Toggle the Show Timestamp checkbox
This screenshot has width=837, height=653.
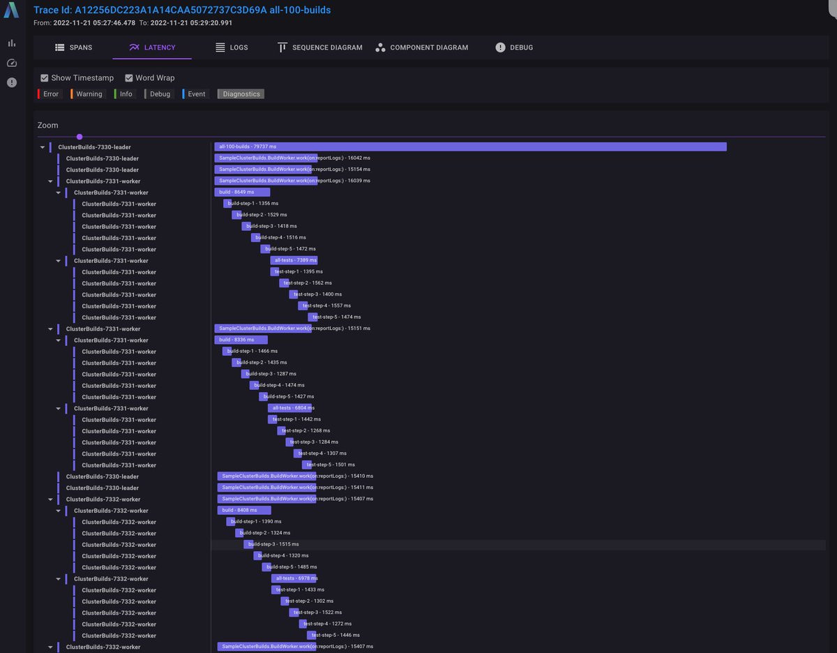[x=45, y=78]
